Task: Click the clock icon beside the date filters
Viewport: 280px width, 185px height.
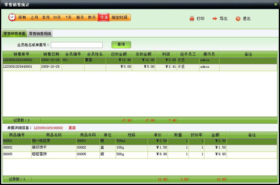Action: point(12,17)
